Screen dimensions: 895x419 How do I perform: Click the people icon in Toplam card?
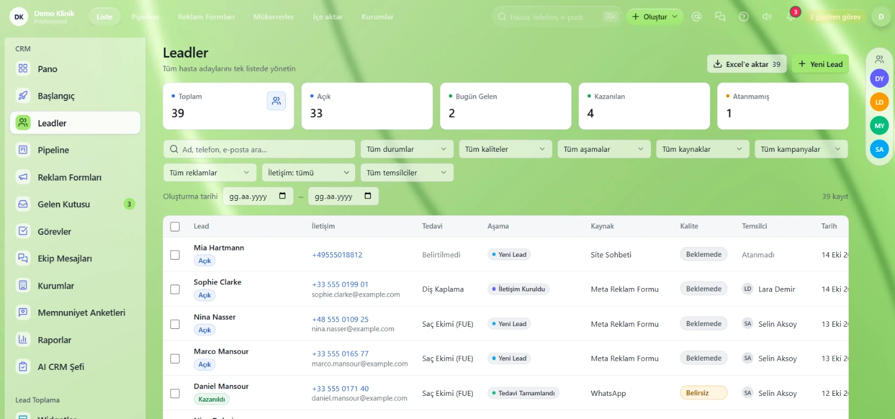click(x=277, y=101)
